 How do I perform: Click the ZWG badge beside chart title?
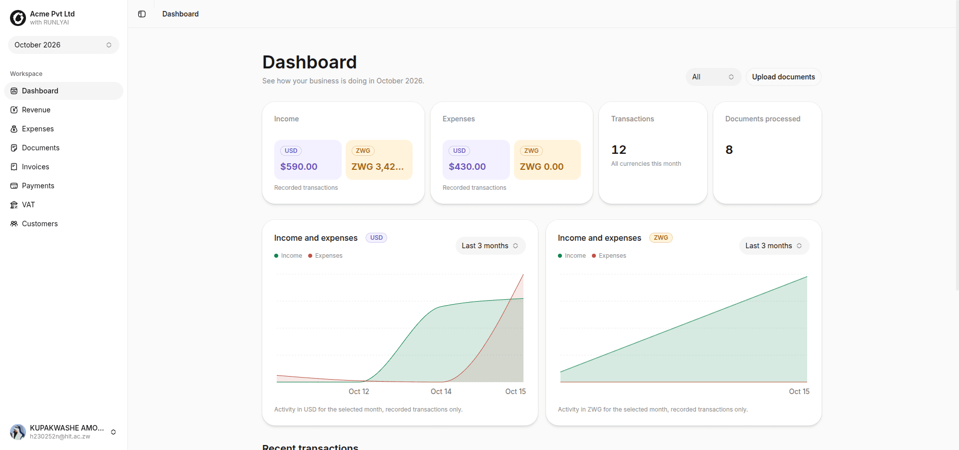pos(661,238)
